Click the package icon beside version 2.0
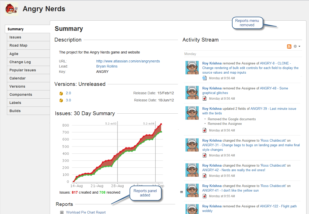 pyautogui.click(x=61, y=93)
